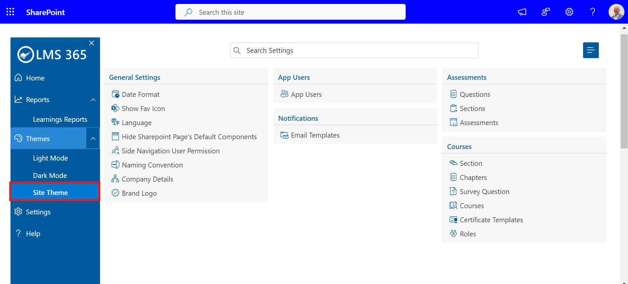Click the Courses section heading
Screen dimensions: 628x284
(459, 147)
